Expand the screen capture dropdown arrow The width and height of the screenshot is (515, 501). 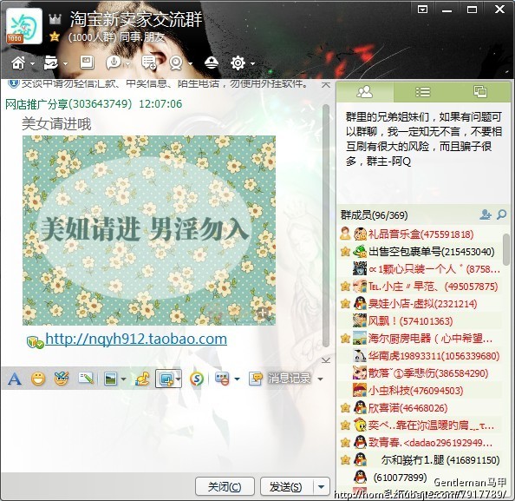point(178,379)
